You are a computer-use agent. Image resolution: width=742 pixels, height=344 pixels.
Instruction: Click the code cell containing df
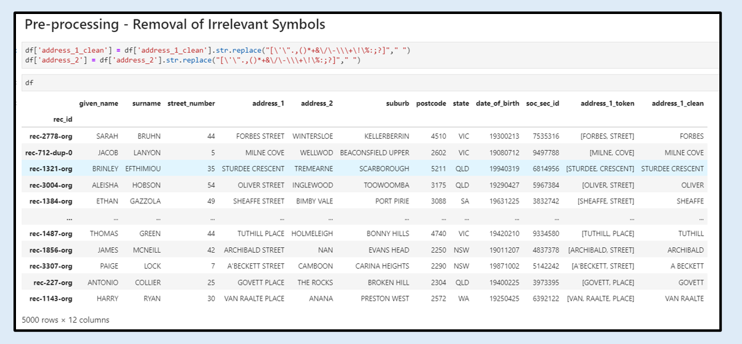[x=369, y=82]
